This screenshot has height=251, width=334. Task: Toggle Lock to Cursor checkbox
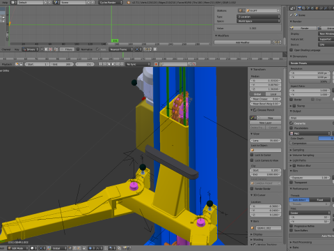point(252,155)
